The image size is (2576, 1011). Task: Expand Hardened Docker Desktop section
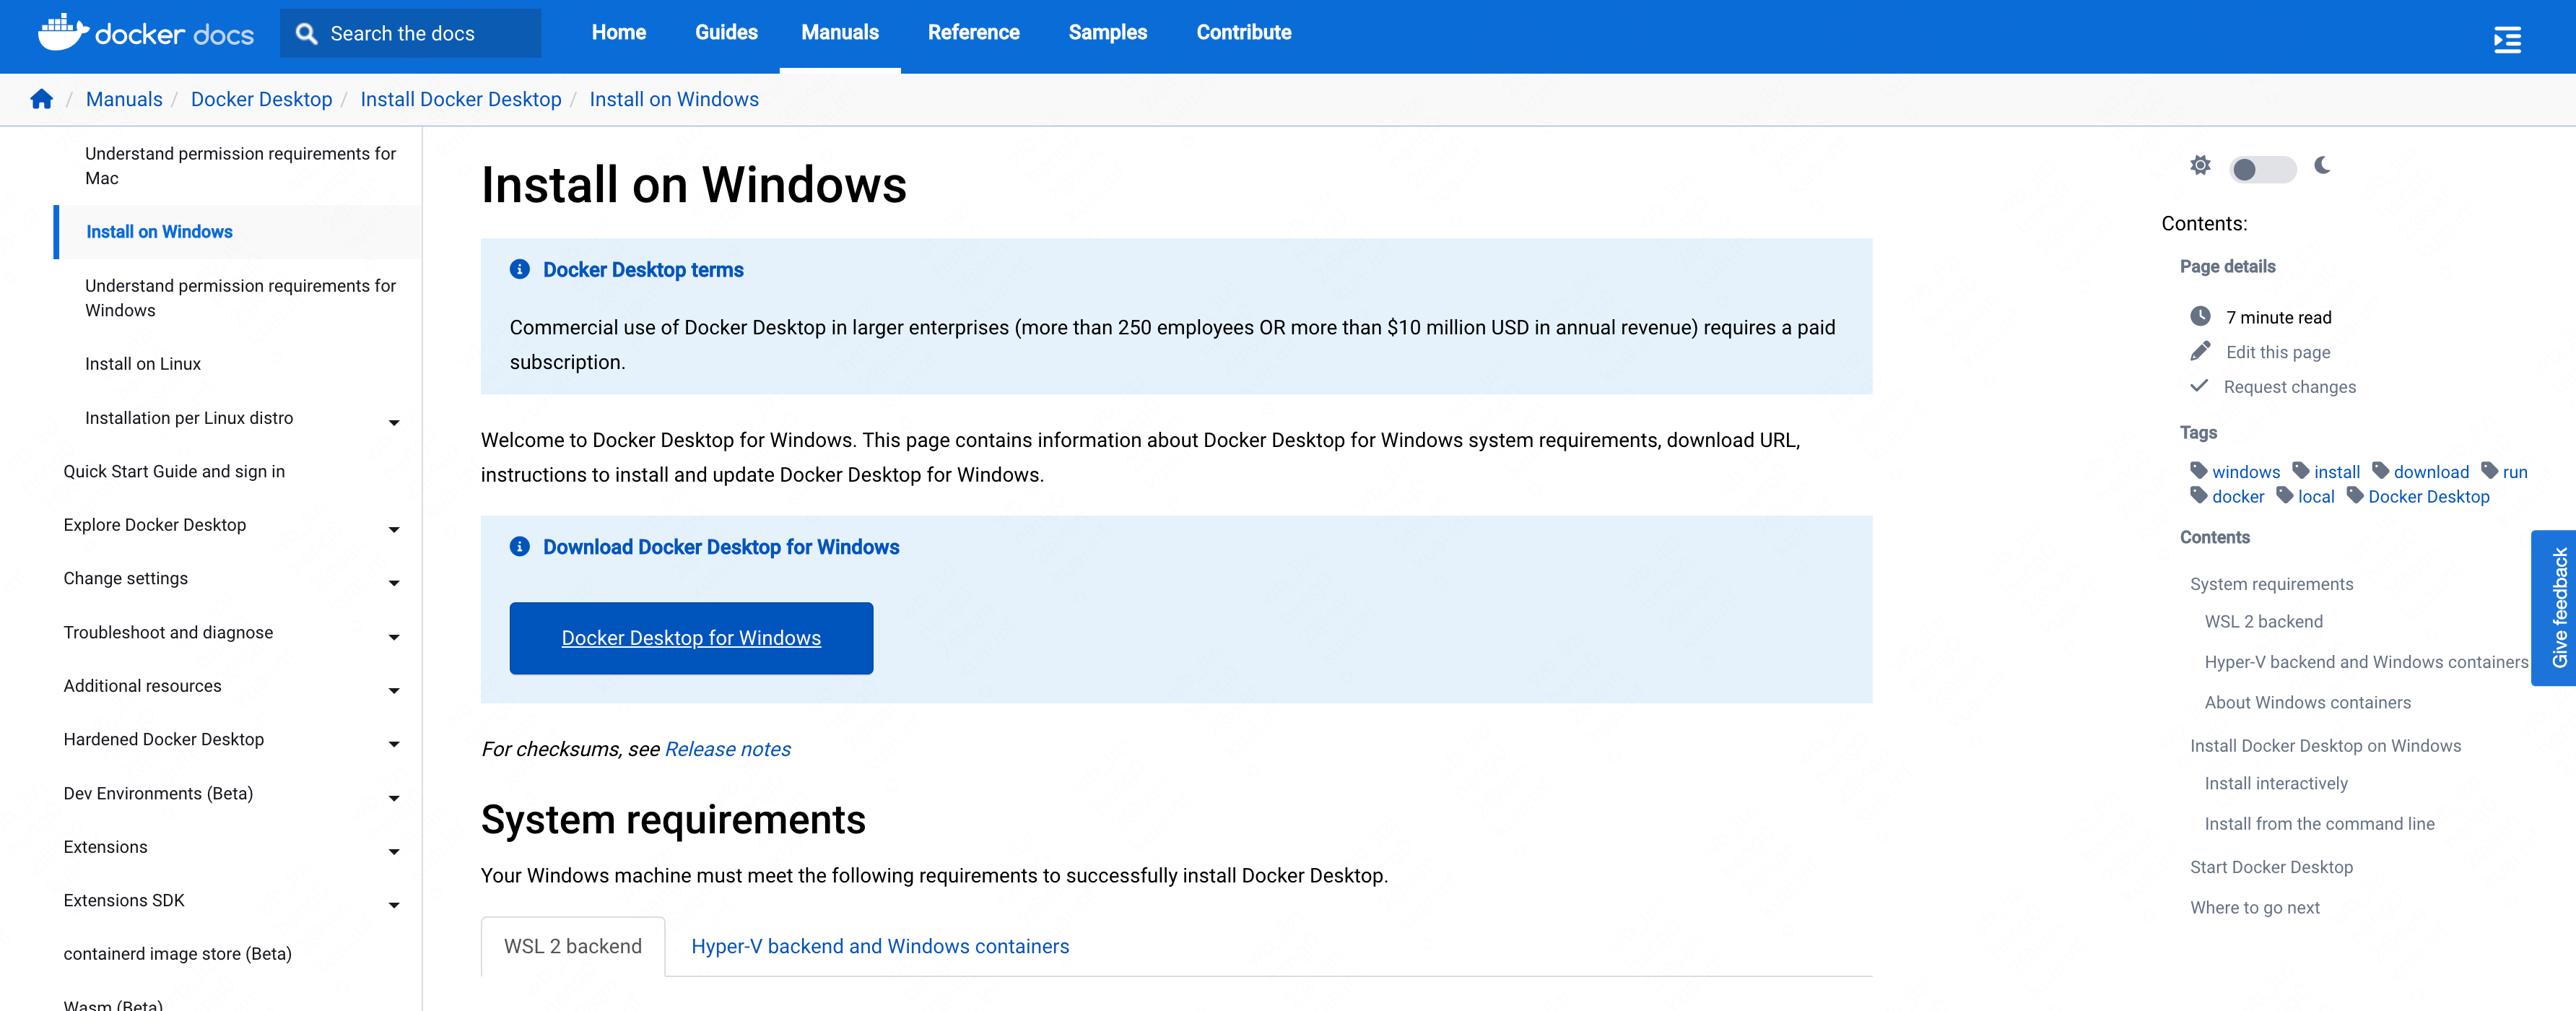pos(394,744)
